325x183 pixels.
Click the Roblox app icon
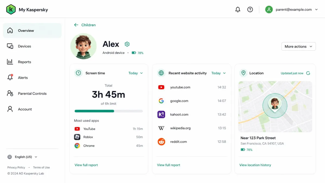click(x=77, y=137)
